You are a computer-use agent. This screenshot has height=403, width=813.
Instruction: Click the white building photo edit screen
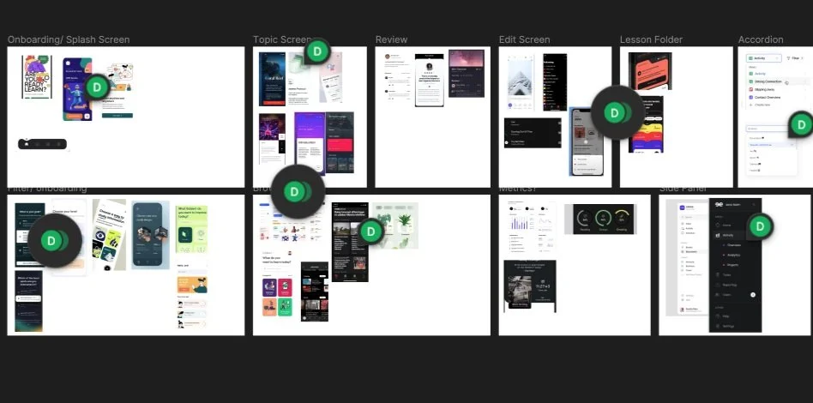coord(519,81)
